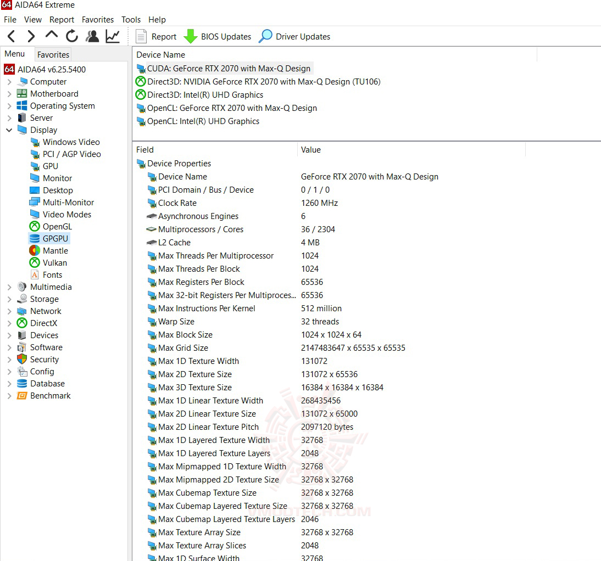Image resolution: width=601 pixels, height=561 pixels.
Task: Open the Help menu
Action: [x=157, y=20]
